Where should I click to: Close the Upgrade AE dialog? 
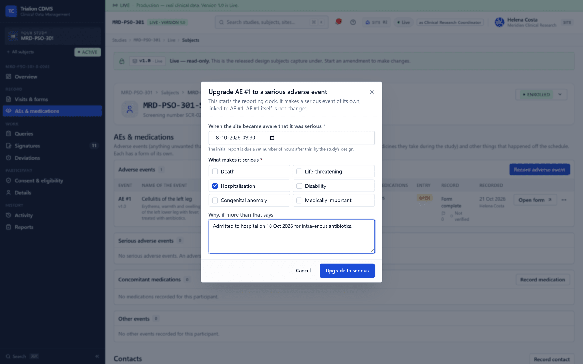[x=372, y=92]
